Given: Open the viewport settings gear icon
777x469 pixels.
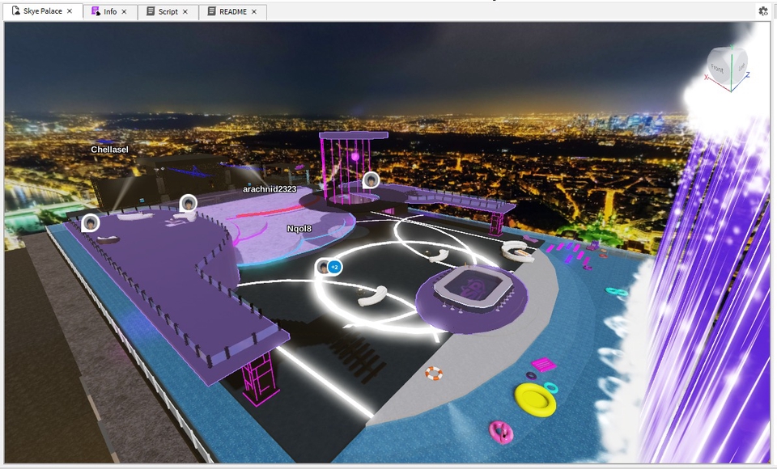Looking at the screenshot, I should [762, 11].
